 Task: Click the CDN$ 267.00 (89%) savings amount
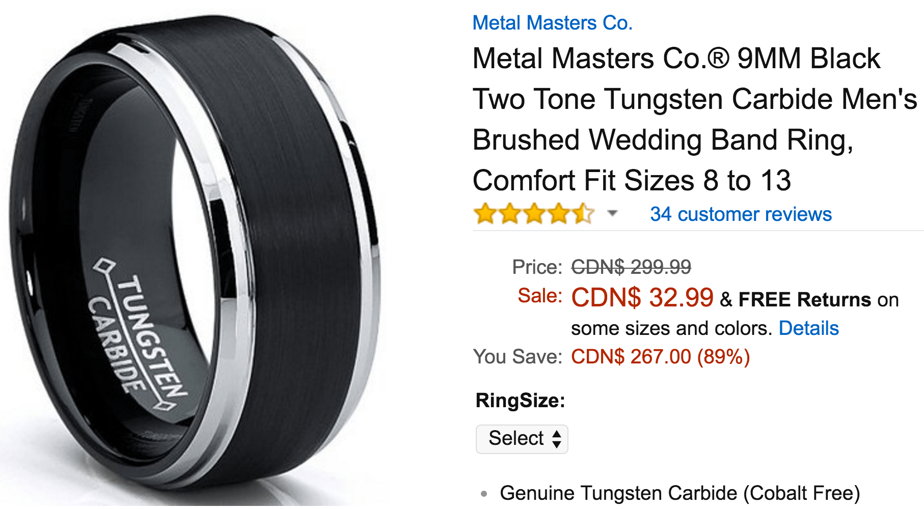660,357
